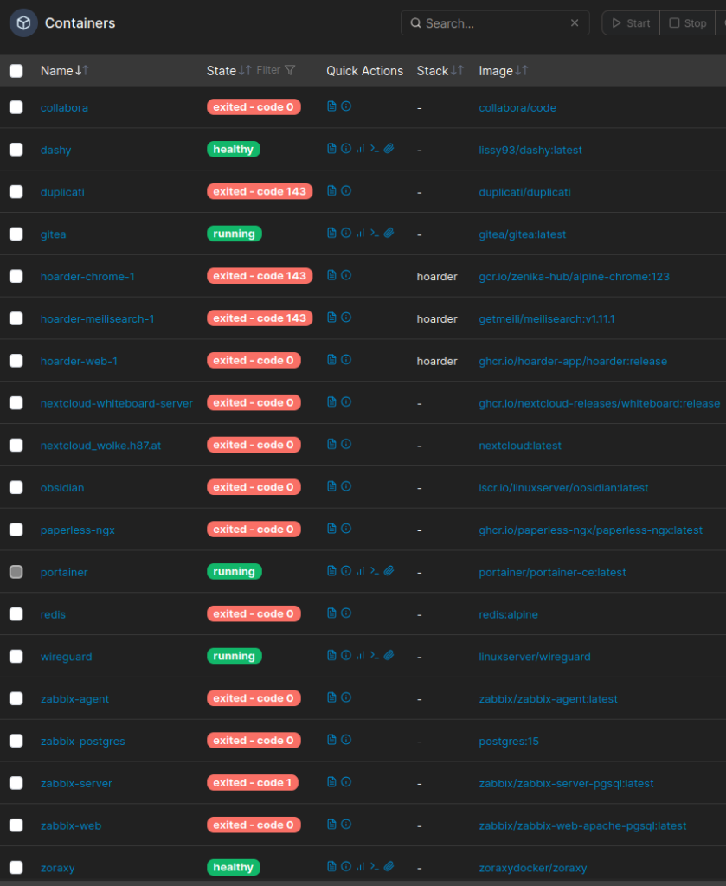Sort containers by Name column
Image resolution: width=726 pixels, height=886 pixels.
(x=64, y=71)
